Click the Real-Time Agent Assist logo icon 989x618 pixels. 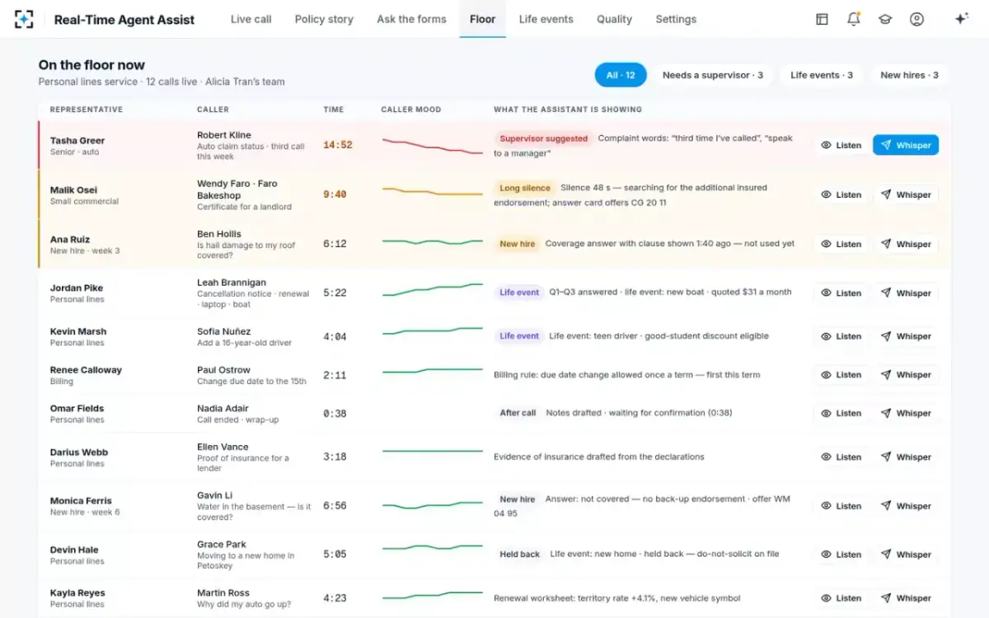coord(26,19)
